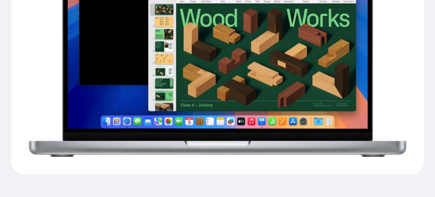Image resolution: width=435 pixels, height=197 pixels.
Task: Open the View dropdown in Keynote toolbar
Action: pos(182,2)
